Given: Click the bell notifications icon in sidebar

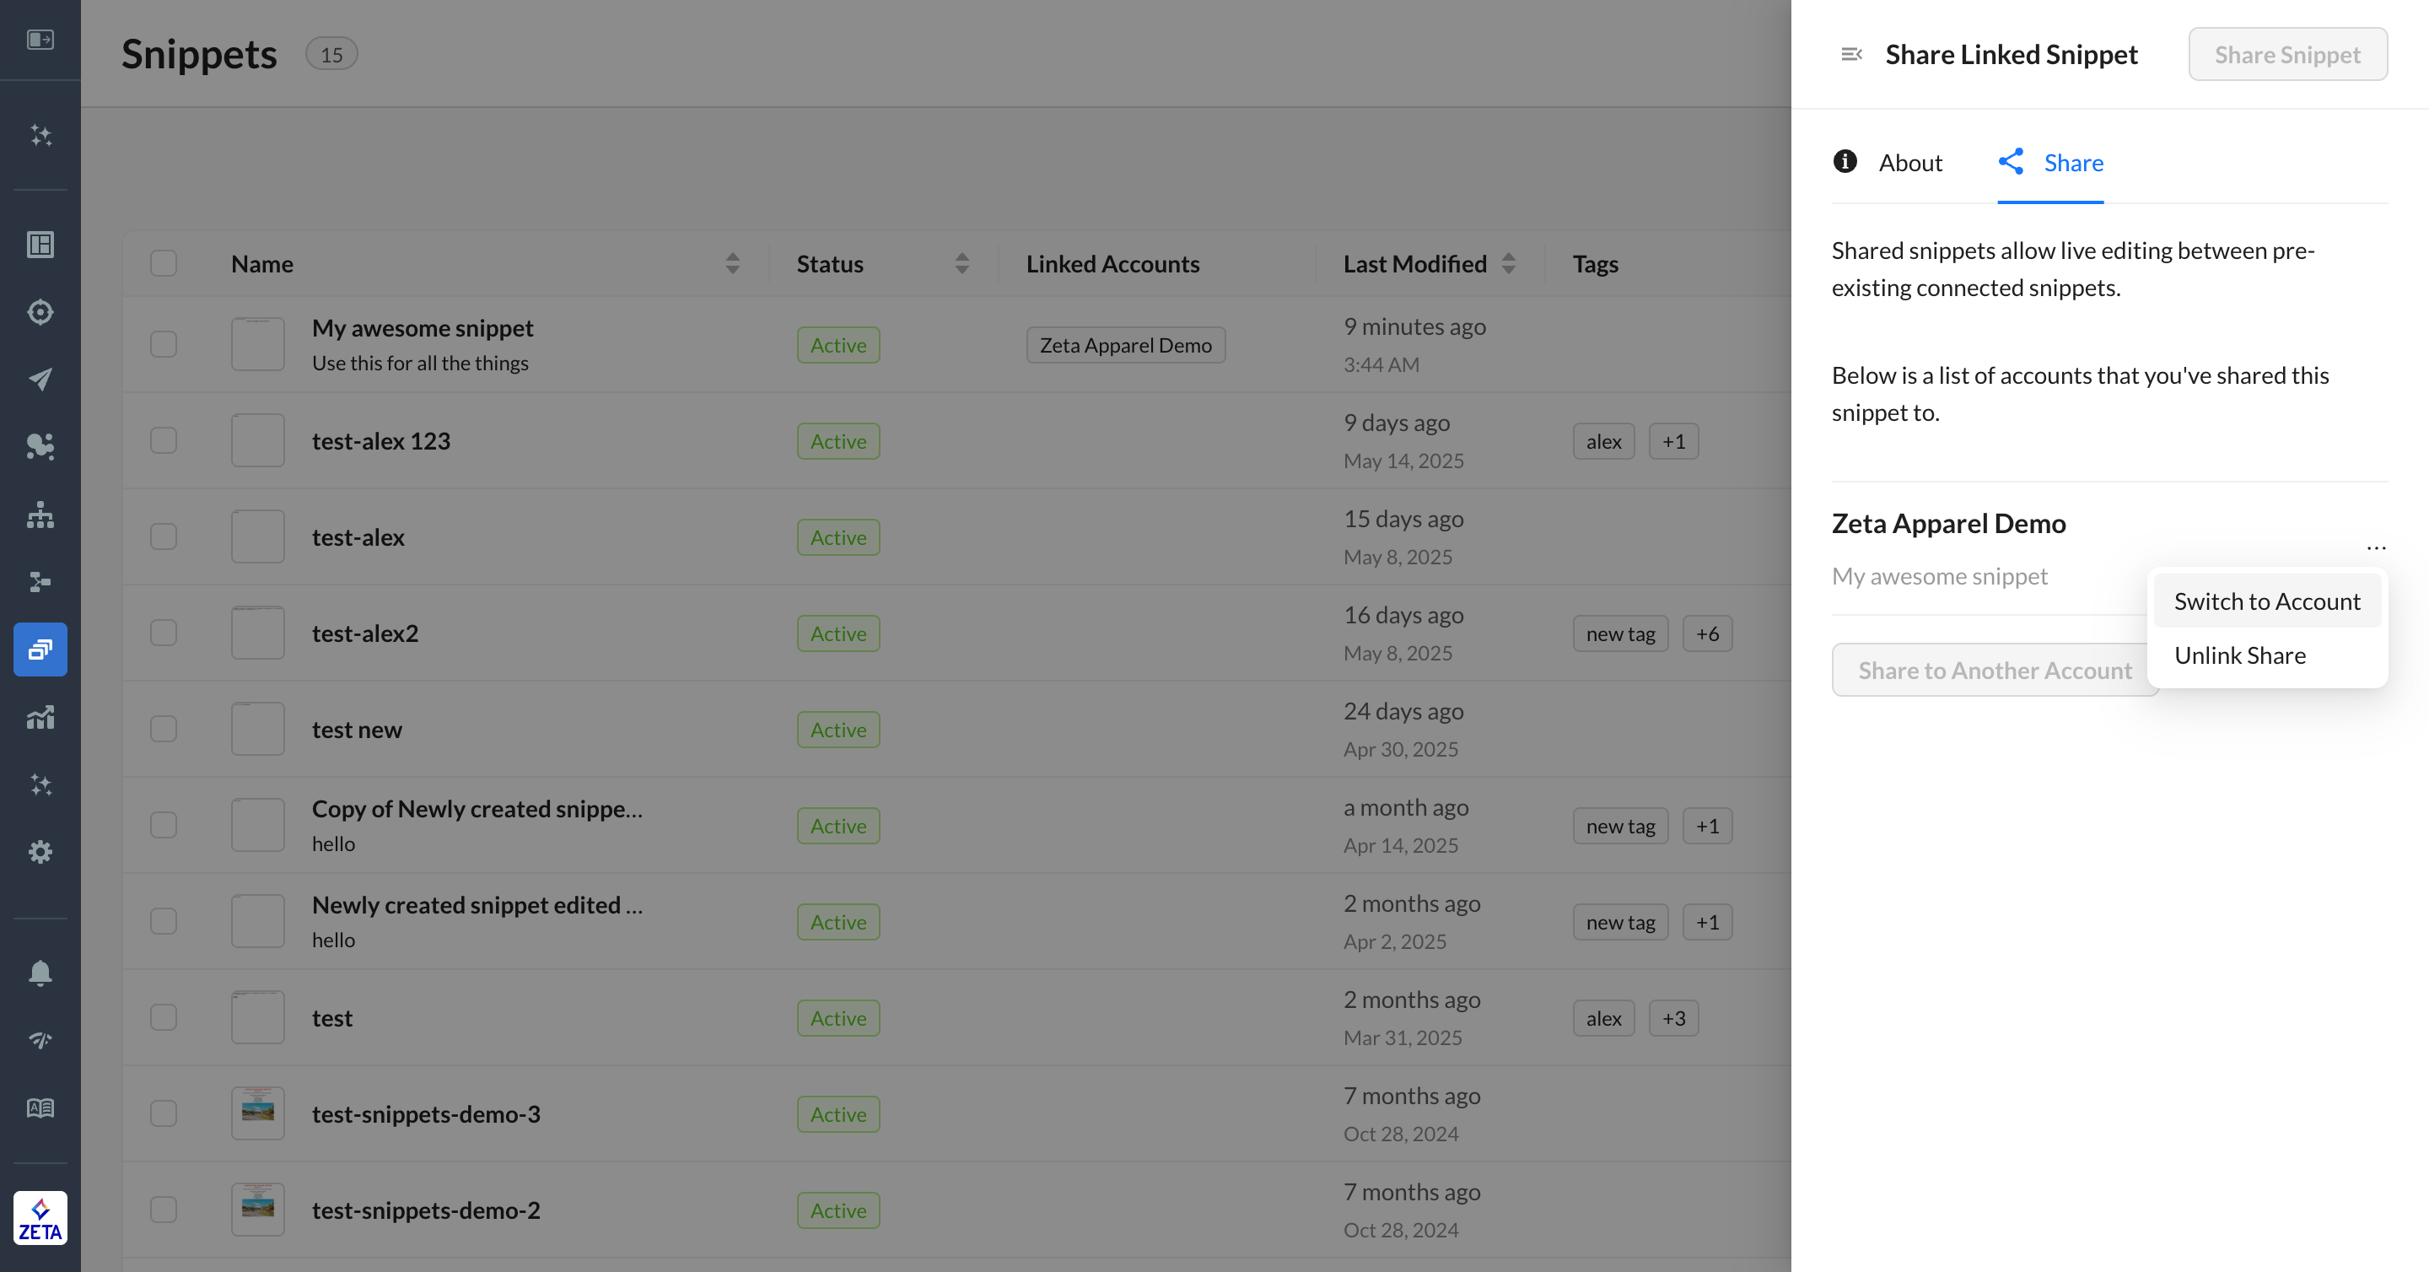Looking at the screenshot, I should click(40, 973).
